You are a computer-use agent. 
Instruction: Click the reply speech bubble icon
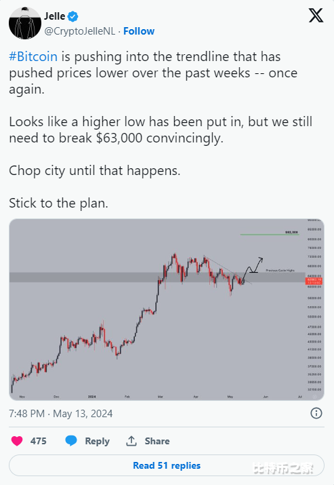pyautogui.click(x=71, y=441)
